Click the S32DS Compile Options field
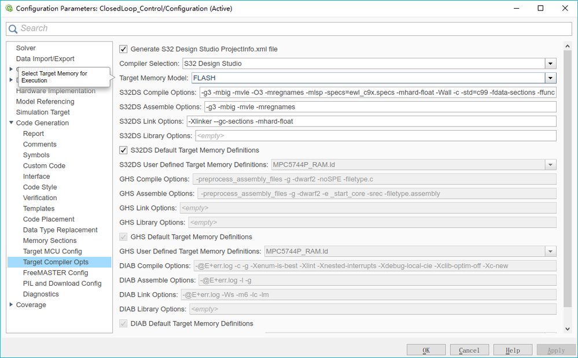Viewport: 578px width, 358px height. (x=378, y=93)
